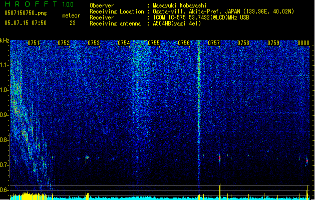Click the Ogata-vill. Akita-Pref. JAPAN location text
Screen dimensions: 315x200
click(x=223, y=11)
